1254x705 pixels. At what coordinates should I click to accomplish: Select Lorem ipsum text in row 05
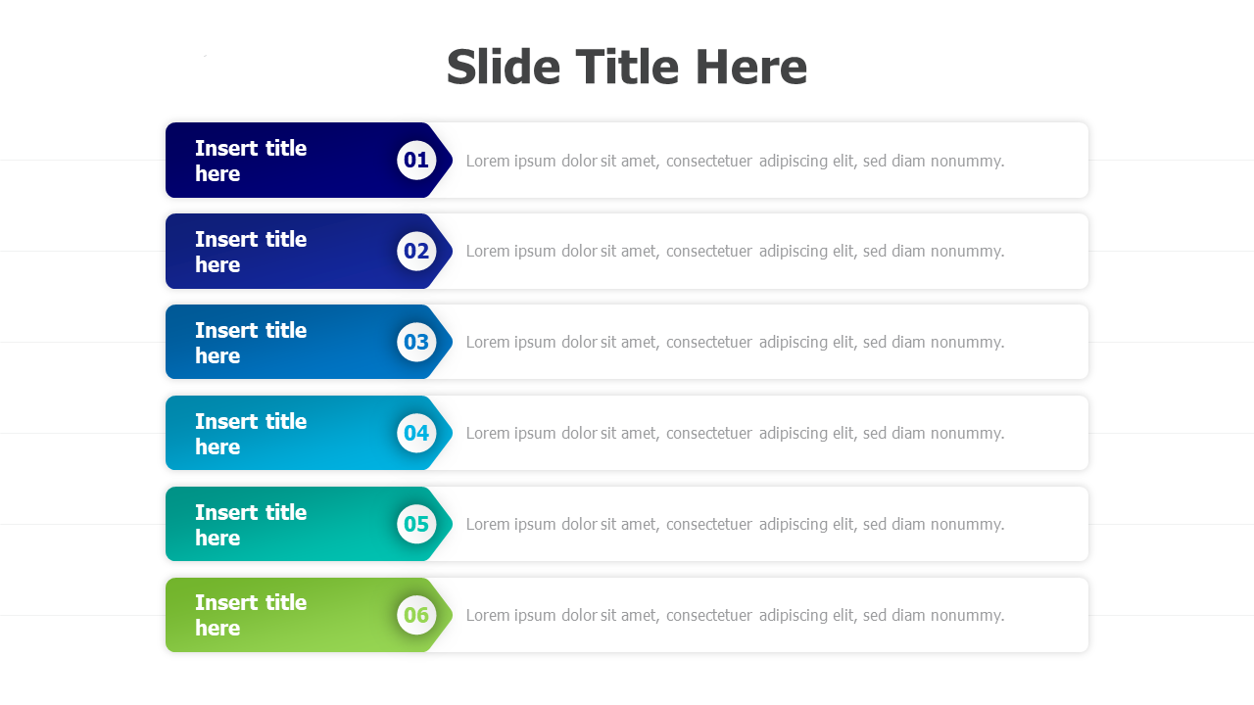pyautogui.click(x=736, y=524)
